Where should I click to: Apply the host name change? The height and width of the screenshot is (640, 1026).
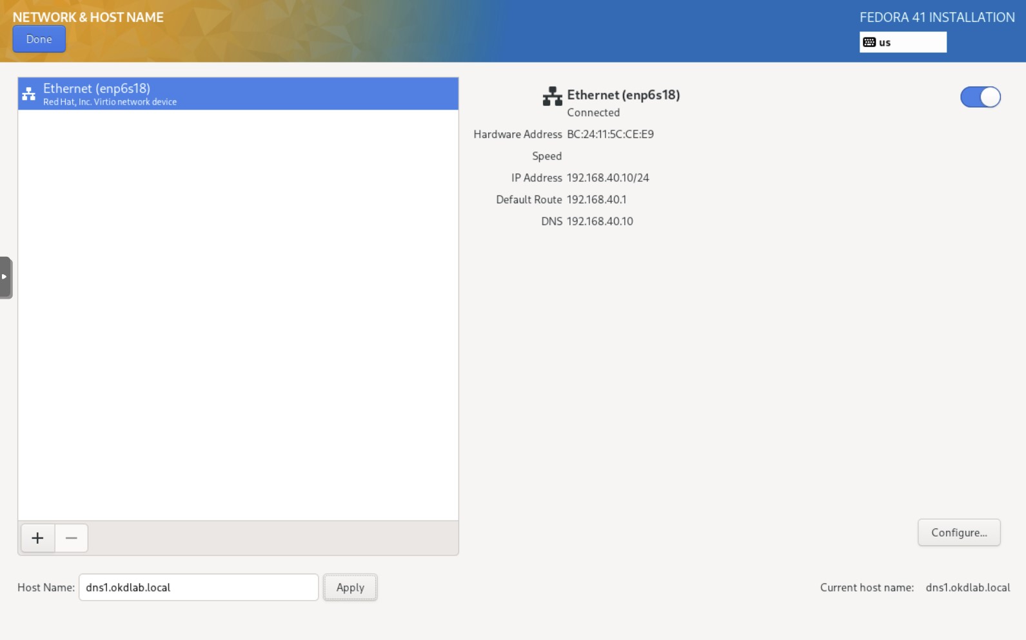(x=350, y=587)
